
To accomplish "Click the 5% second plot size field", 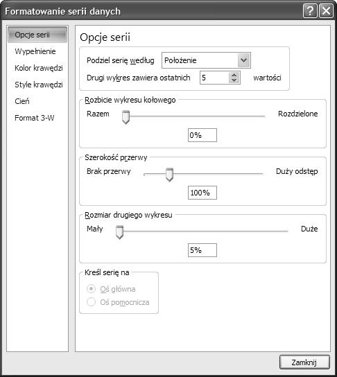I will click(202, 250).
